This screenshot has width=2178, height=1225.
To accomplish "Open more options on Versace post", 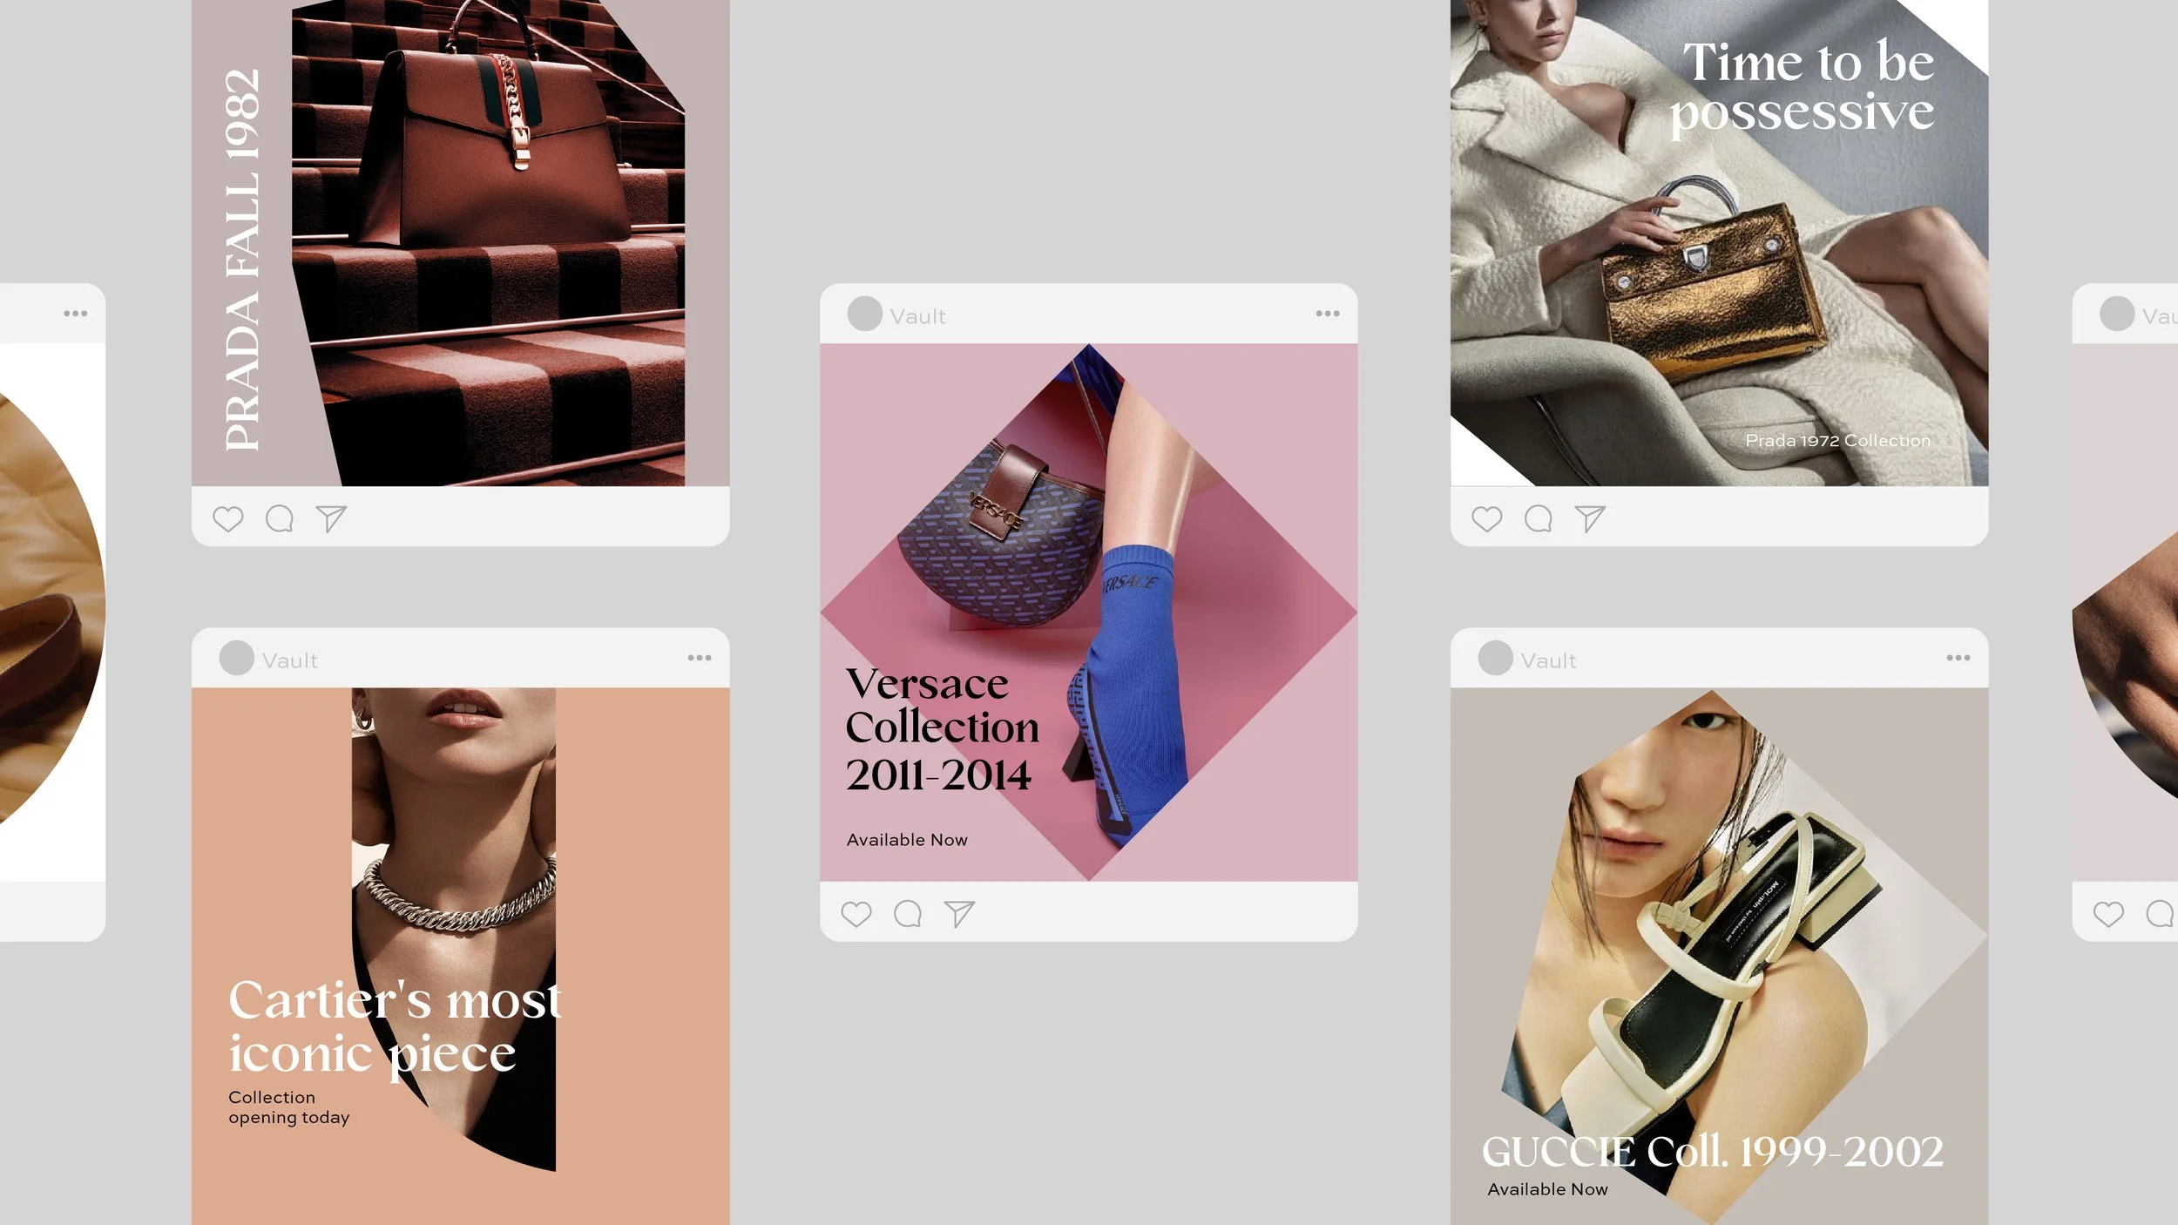I will point(1328,314).
